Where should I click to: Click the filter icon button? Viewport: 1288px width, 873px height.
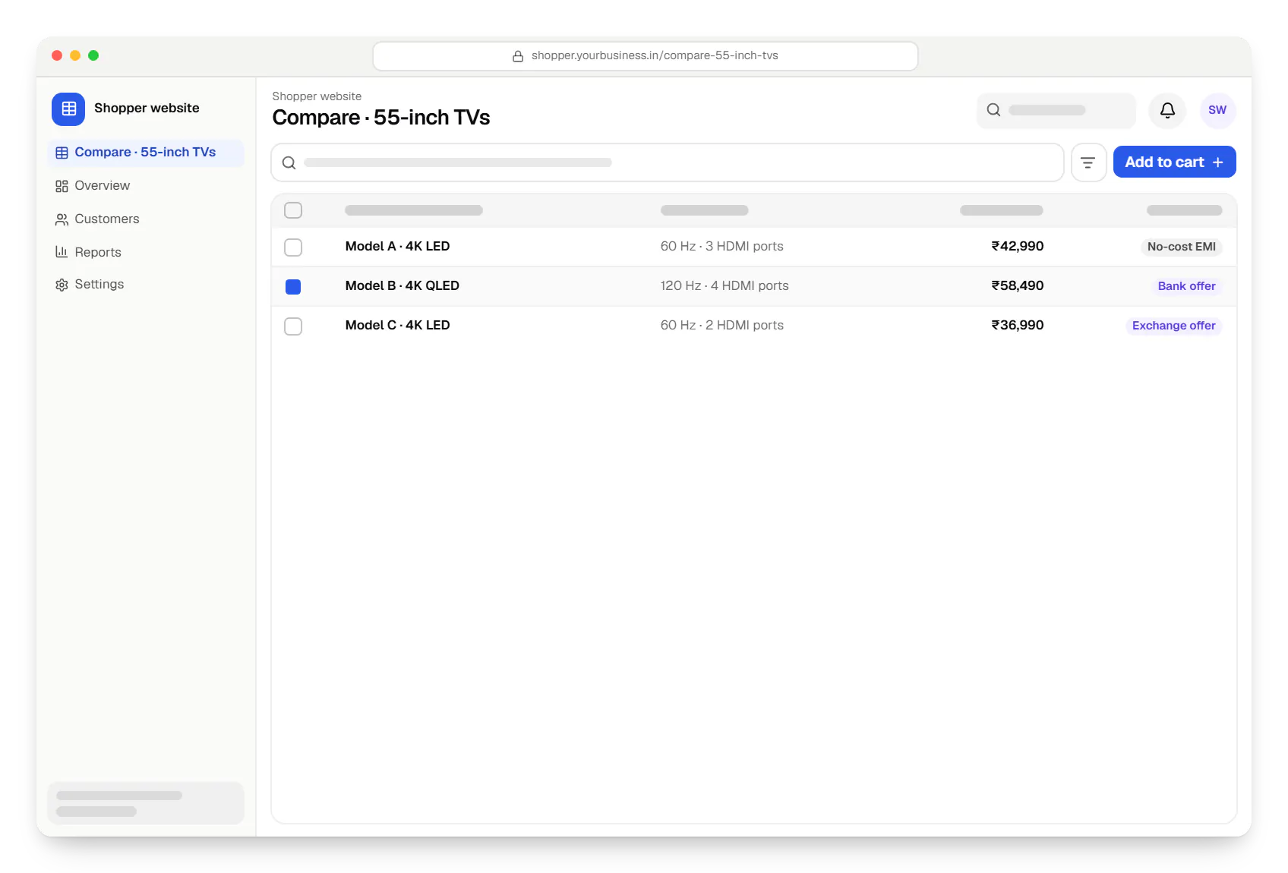pyautogui.click(x=1088, y=162)
